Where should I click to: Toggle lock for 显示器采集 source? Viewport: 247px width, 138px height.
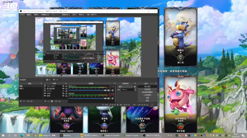click(66, 89)
